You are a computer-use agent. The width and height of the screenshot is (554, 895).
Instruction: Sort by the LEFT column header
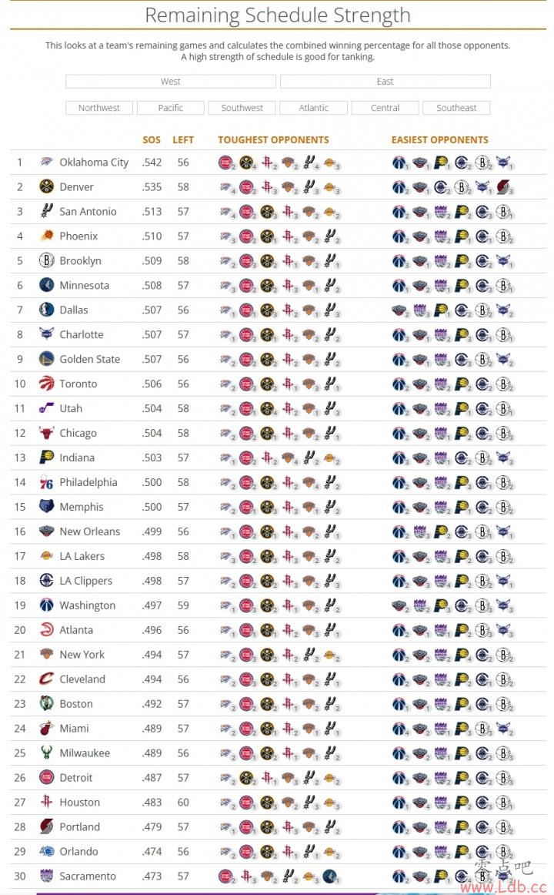[183, 140]
